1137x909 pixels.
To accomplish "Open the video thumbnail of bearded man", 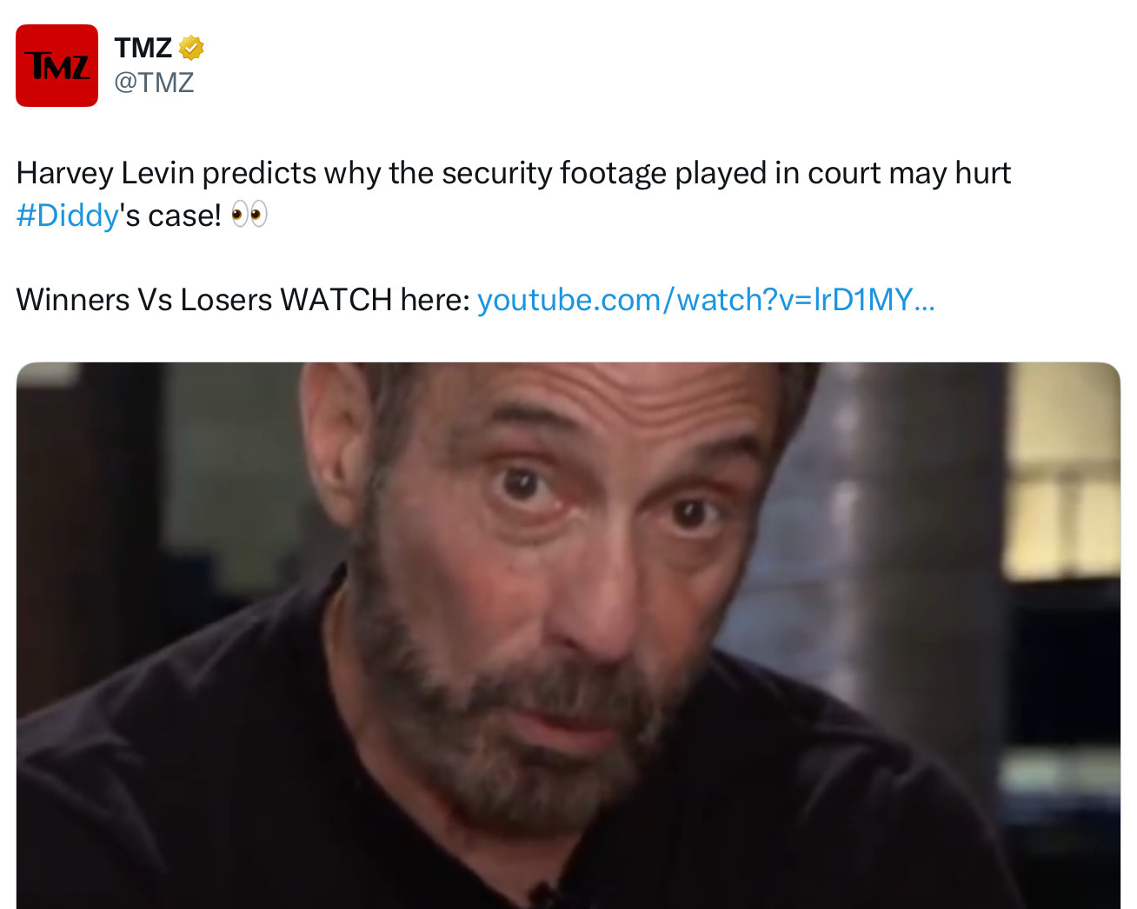I will tap(568, 635).
